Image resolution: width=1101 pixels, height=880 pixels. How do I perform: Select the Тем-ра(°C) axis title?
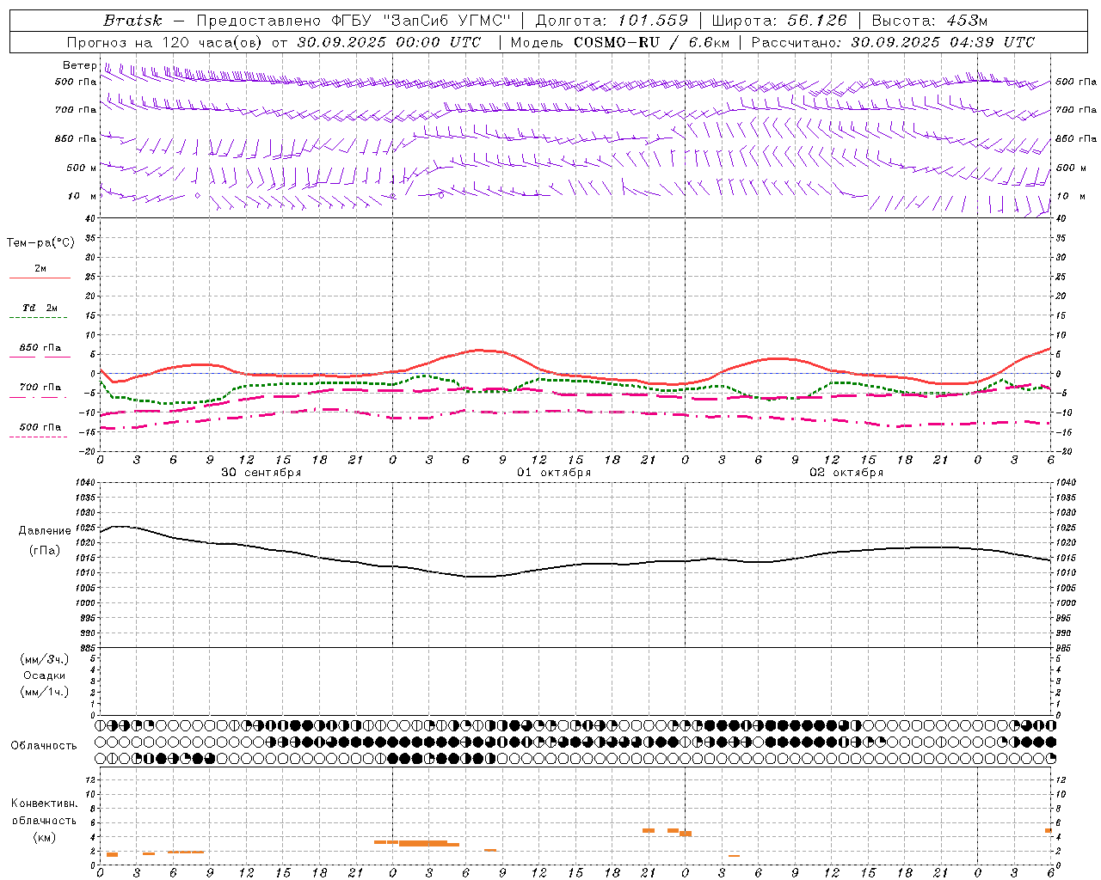40,243
